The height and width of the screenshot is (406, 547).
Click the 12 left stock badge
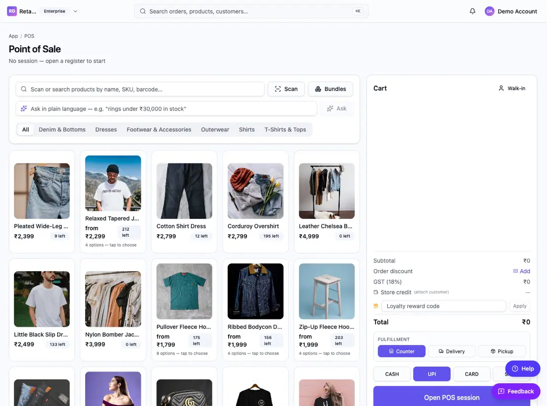point(201,236)
